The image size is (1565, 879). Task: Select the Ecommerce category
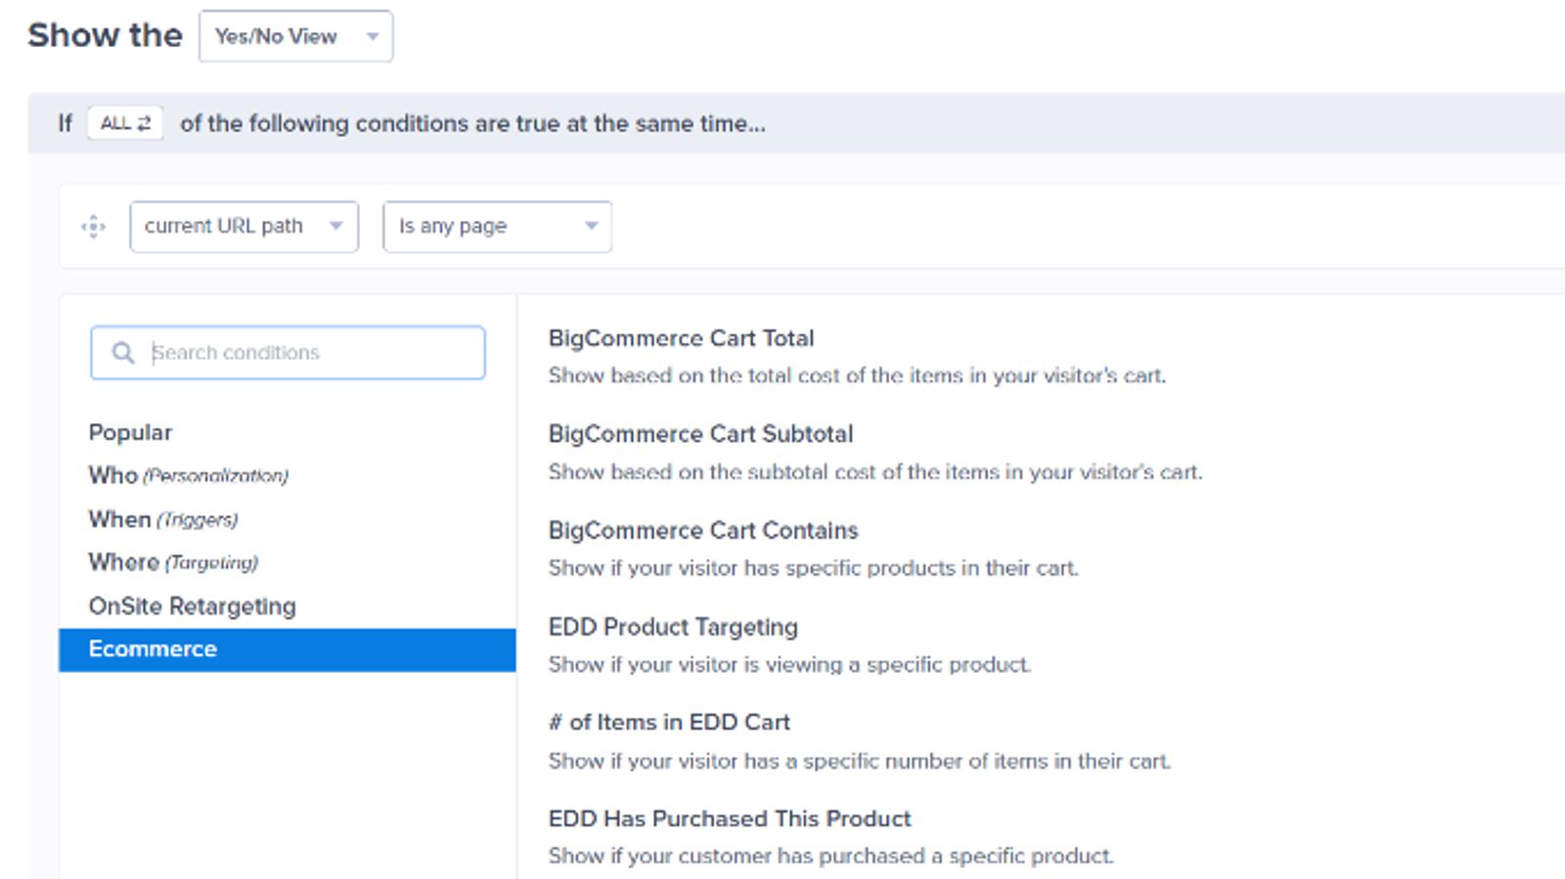pos(288,649)
